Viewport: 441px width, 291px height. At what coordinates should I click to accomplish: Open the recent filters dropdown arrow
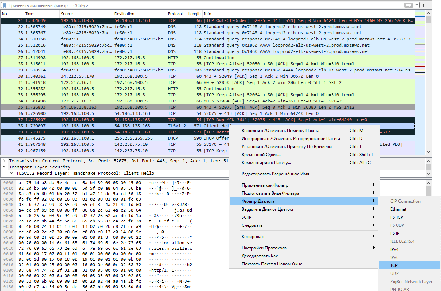click(x=417, y=5)
